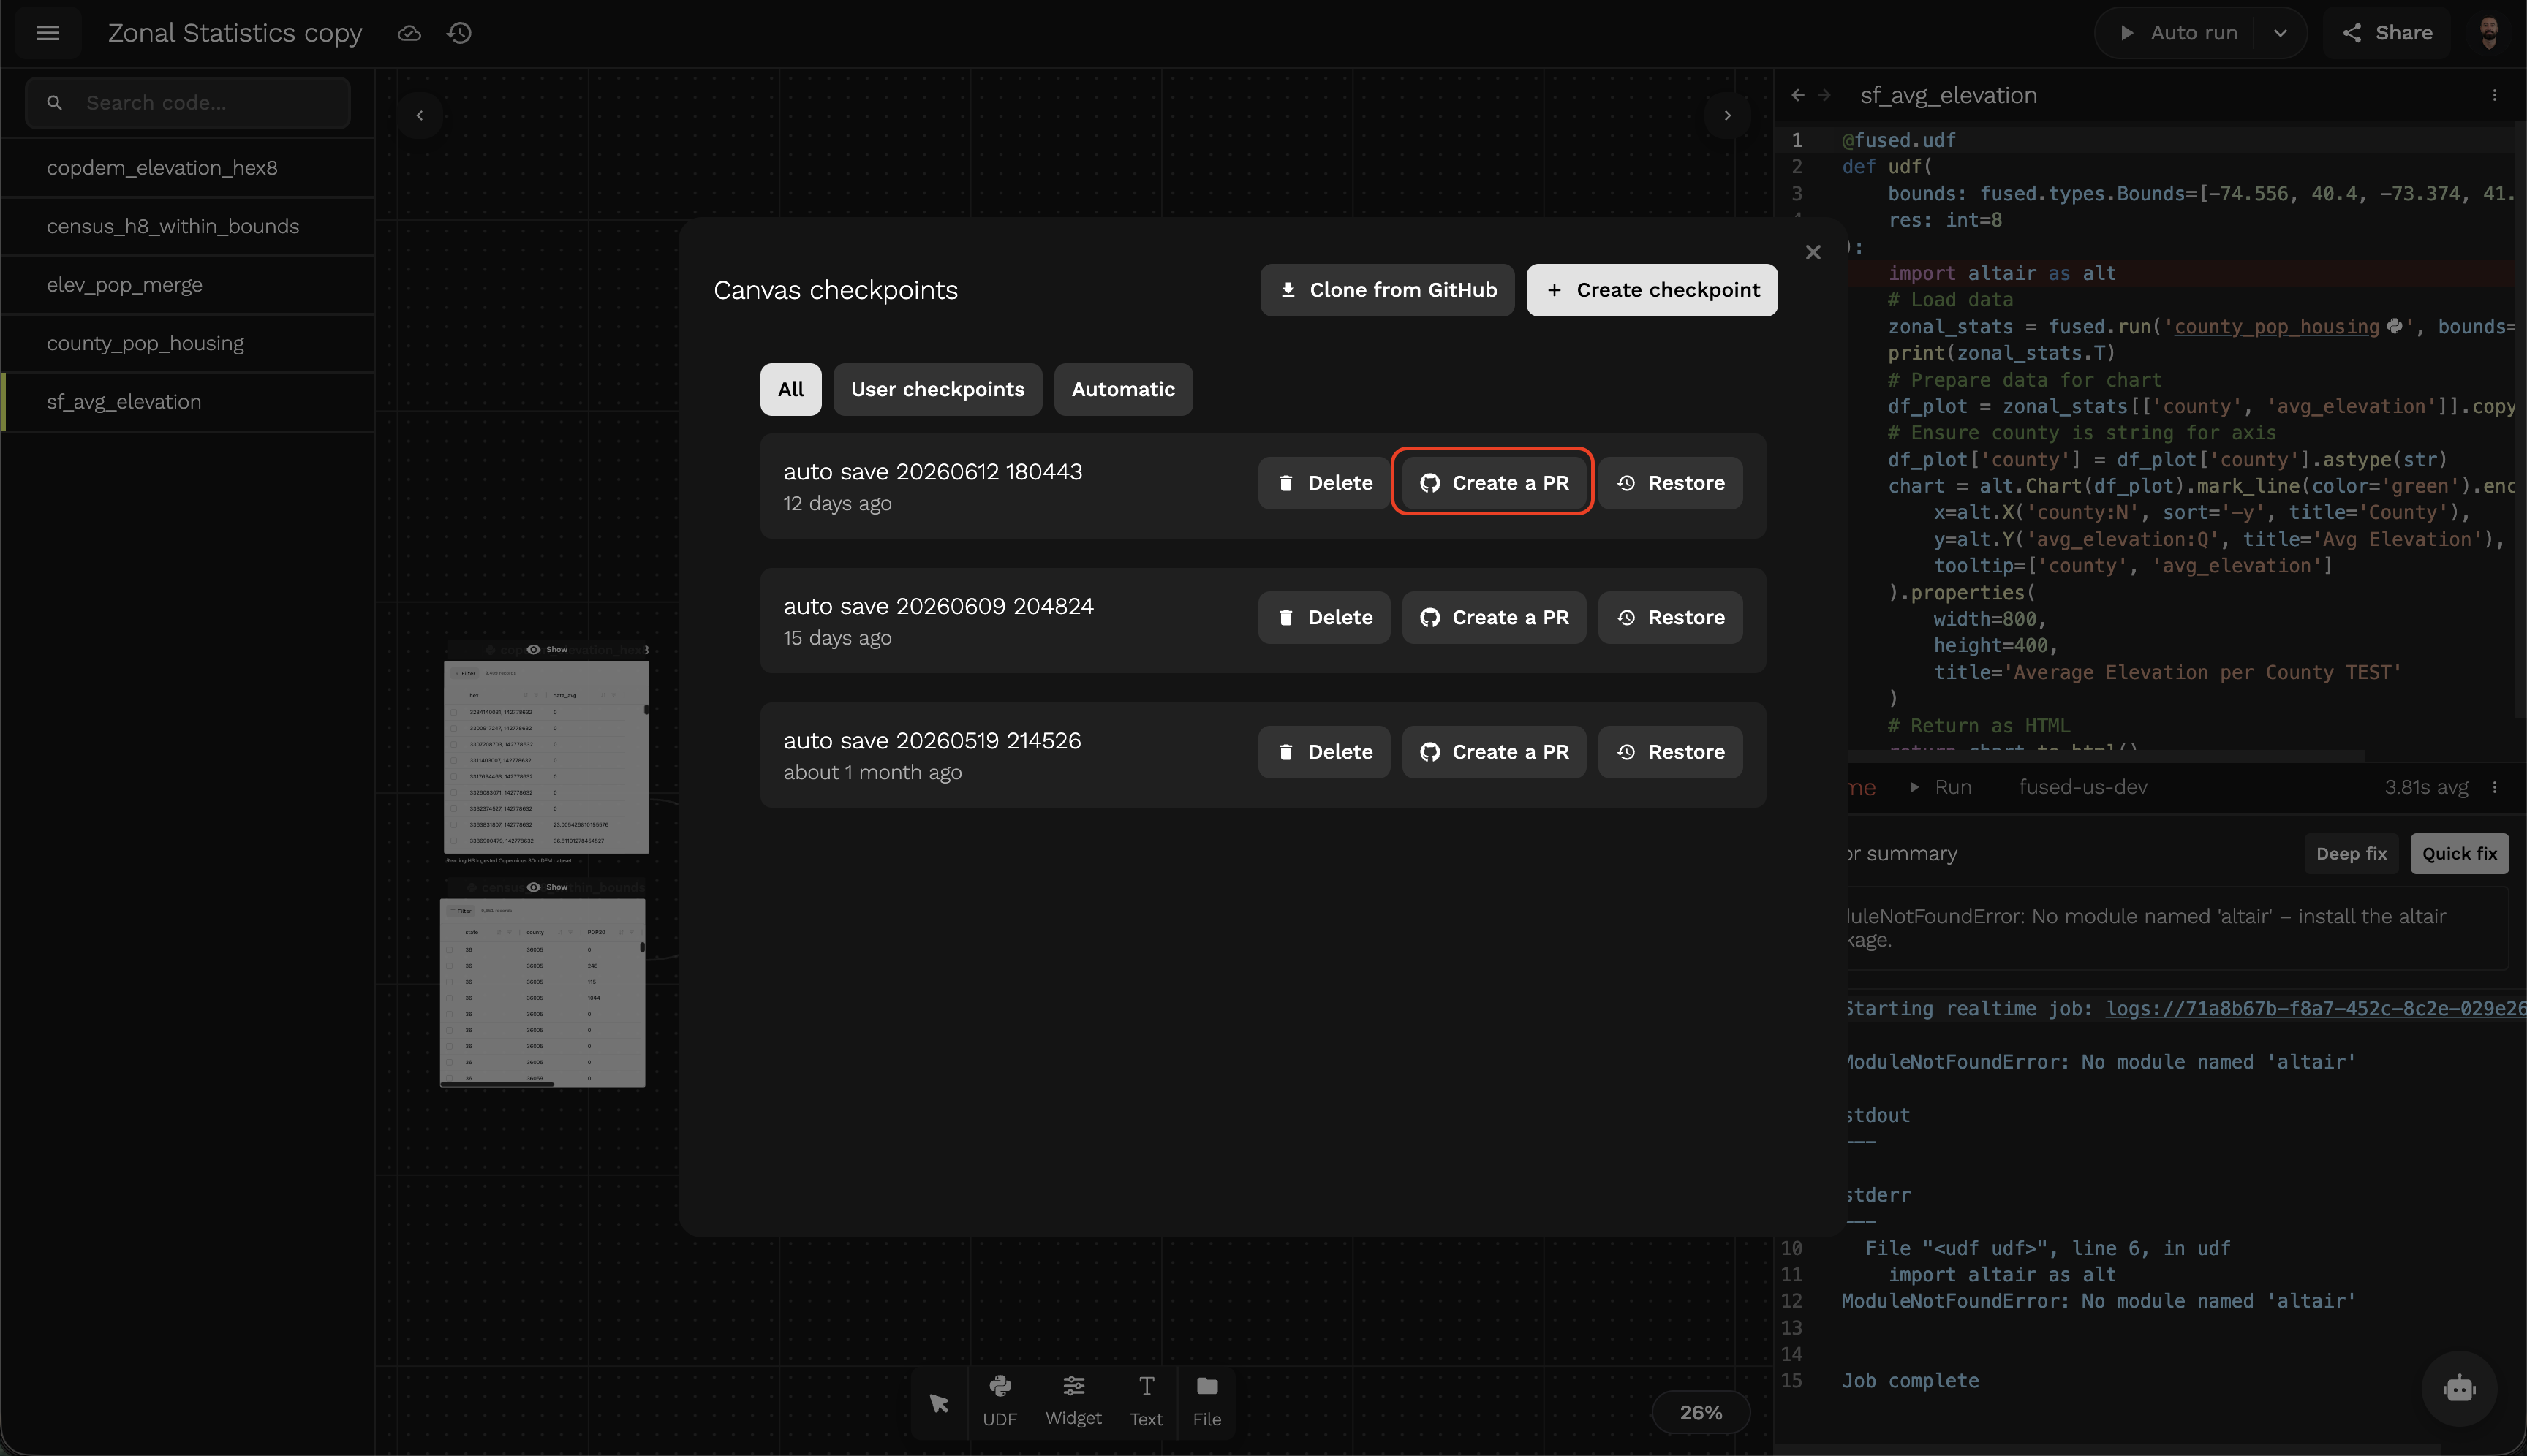The image size is (2527, 1456).
Task: Click the 26% zoom level indicator
Action: pos(1701,1413)
